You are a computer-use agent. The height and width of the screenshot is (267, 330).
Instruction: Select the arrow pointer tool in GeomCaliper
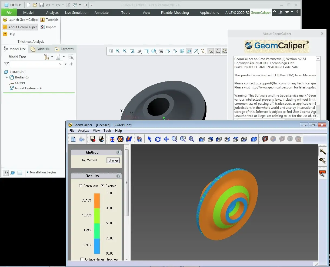149,139
